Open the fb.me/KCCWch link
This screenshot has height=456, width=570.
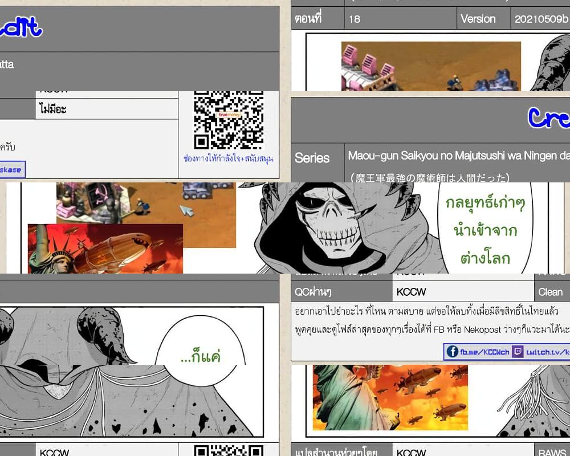[484, 352]
